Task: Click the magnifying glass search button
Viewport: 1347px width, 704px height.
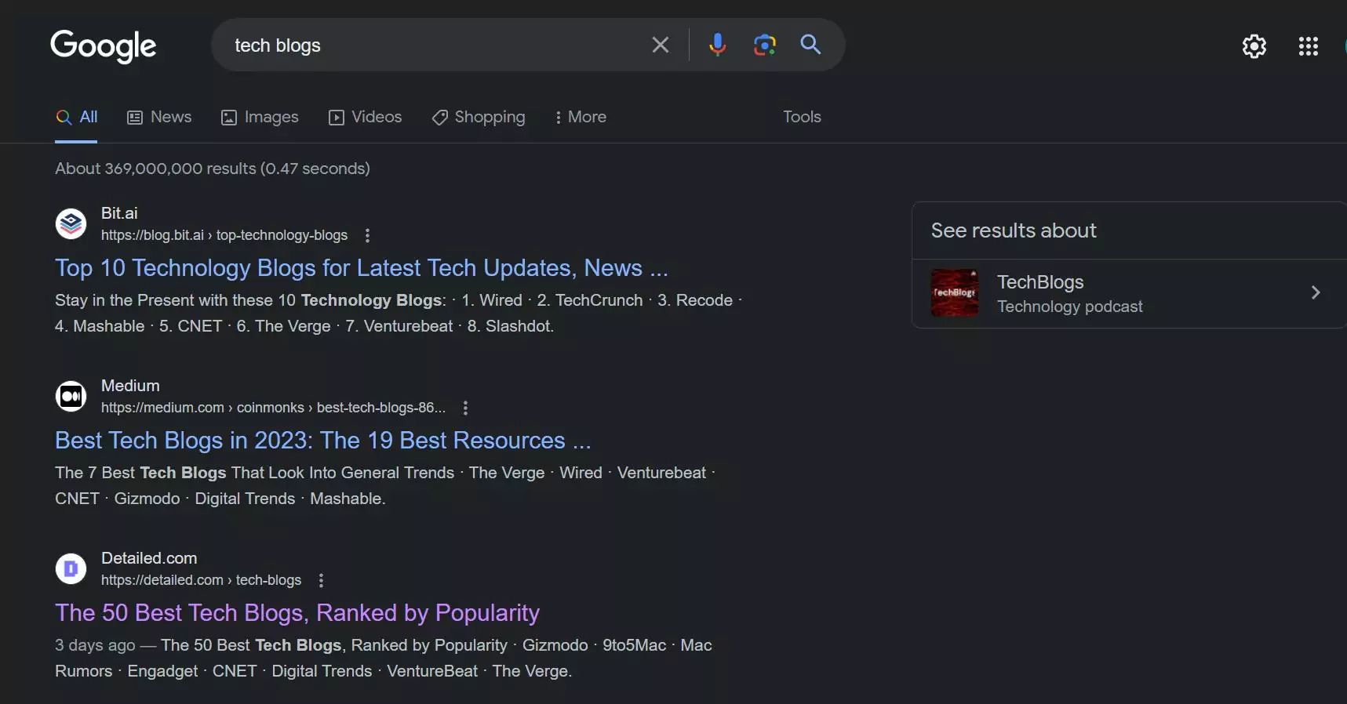Action: coord(810,45)
